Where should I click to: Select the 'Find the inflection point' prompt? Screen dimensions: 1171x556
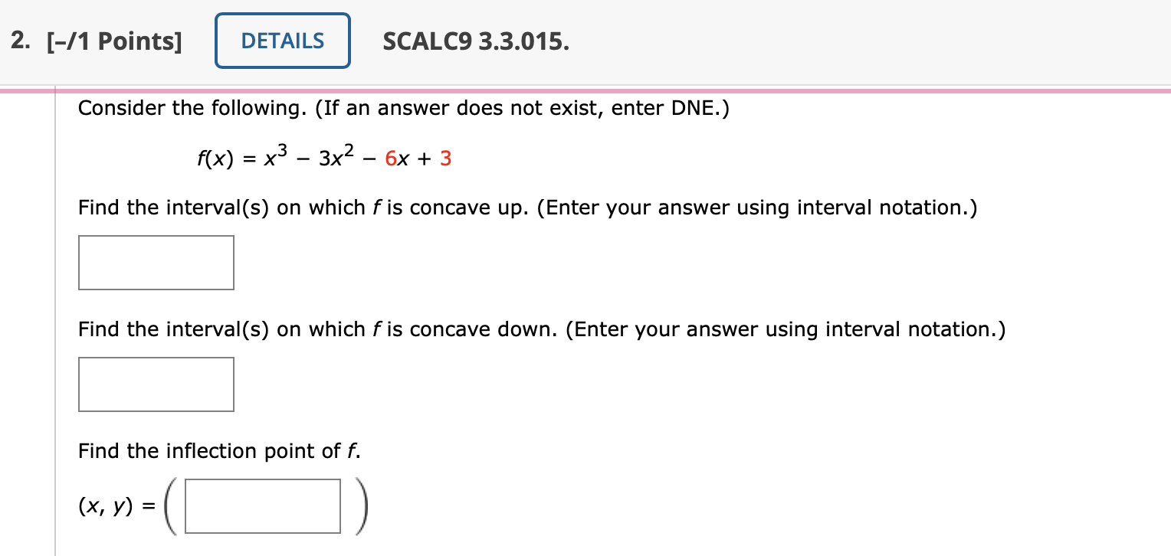220,451
